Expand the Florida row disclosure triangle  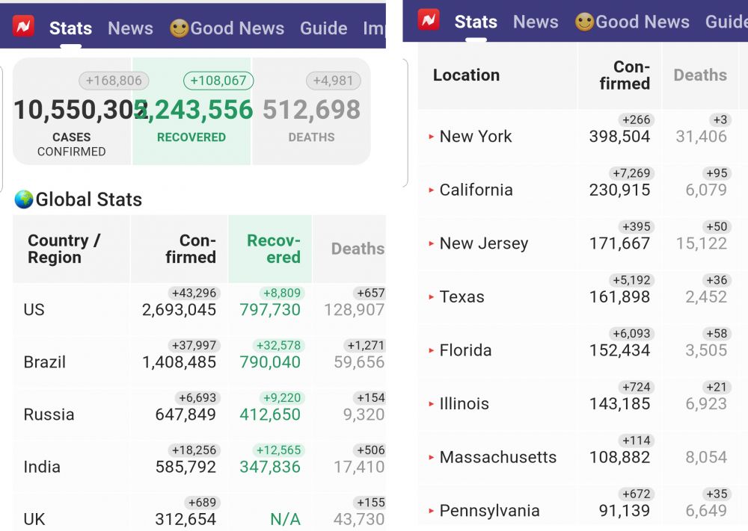point(432,351)
